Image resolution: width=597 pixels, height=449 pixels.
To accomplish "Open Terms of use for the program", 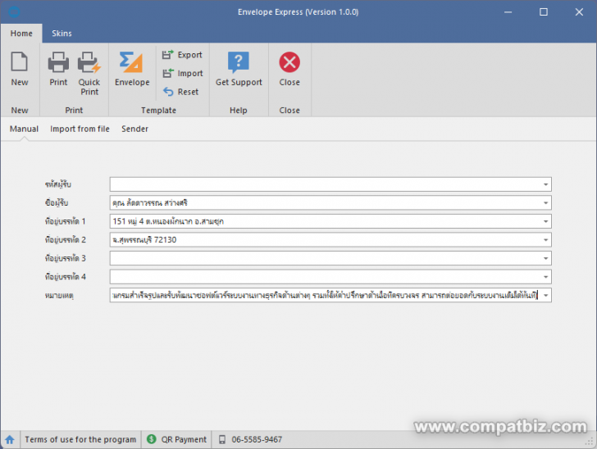I will click(x=80, y=439).
